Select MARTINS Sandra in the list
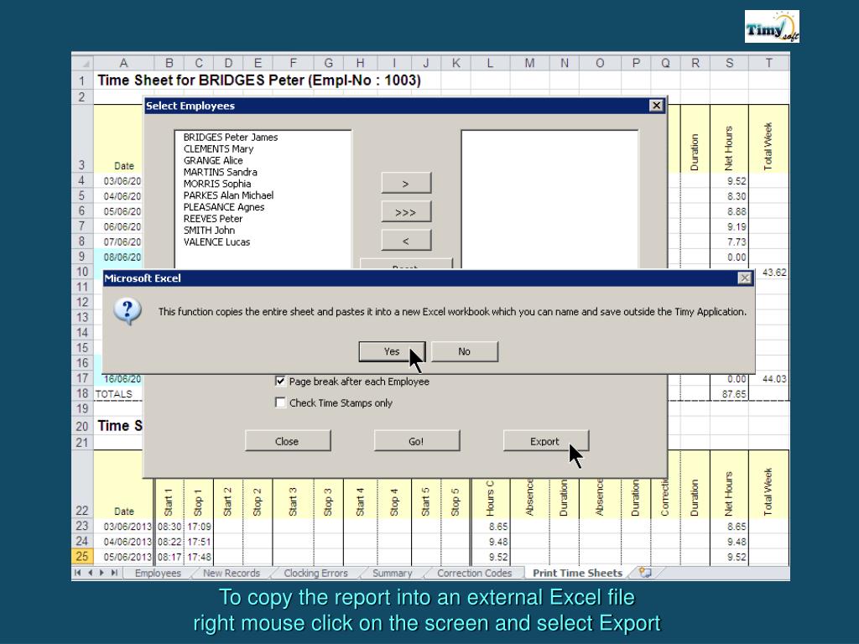The image size is (859, 644). (x=221, y=172)
